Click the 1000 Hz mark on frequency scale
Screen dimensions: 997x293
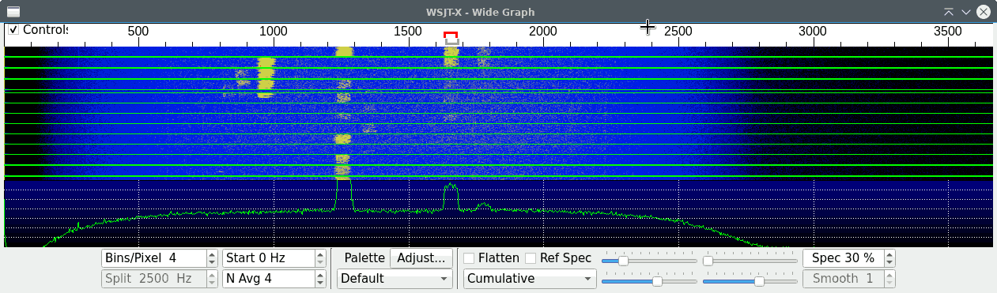click(x=273, y=31)
